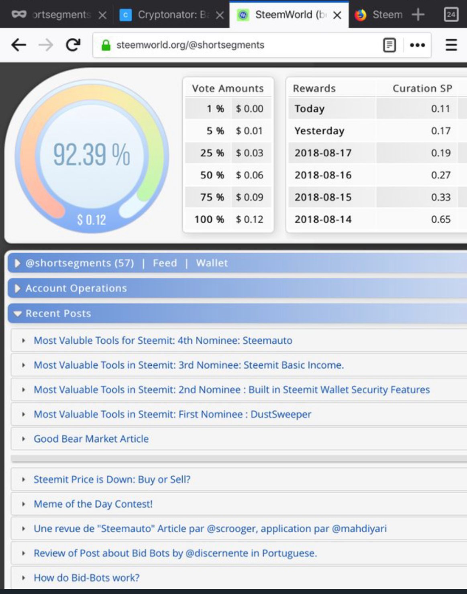The width and height of the screenshot is (467, 594).
Task: Collapse the Recent Posts section
Action: pyautogui.click(x=17, y=313)
